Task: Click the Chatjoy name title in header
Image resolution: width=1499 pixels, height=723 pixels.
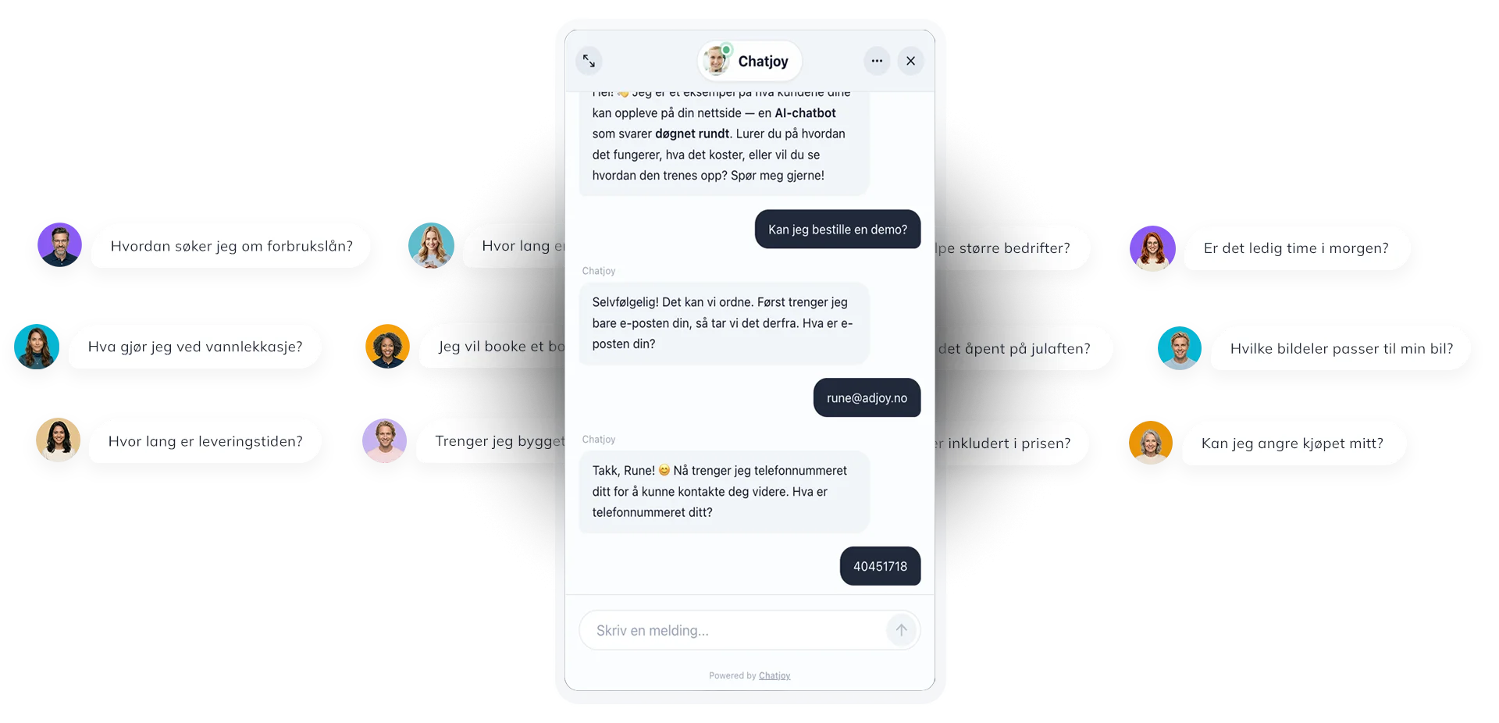Action: point(763,61)
